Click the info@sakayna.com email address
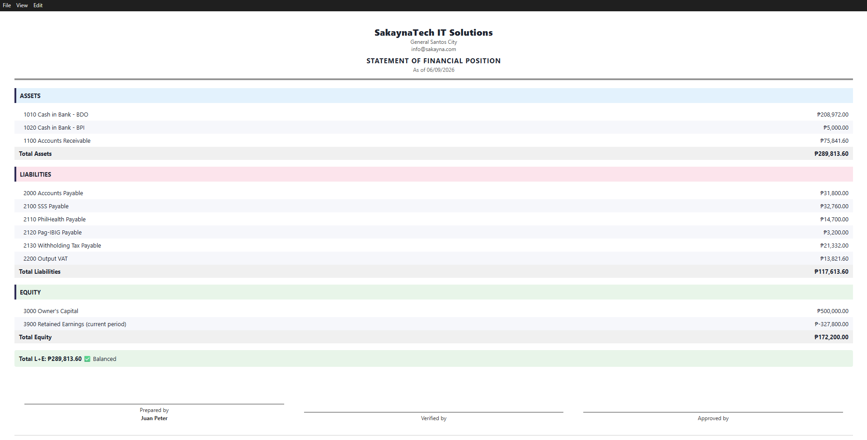Screen dimensions: 867x440 434,49
